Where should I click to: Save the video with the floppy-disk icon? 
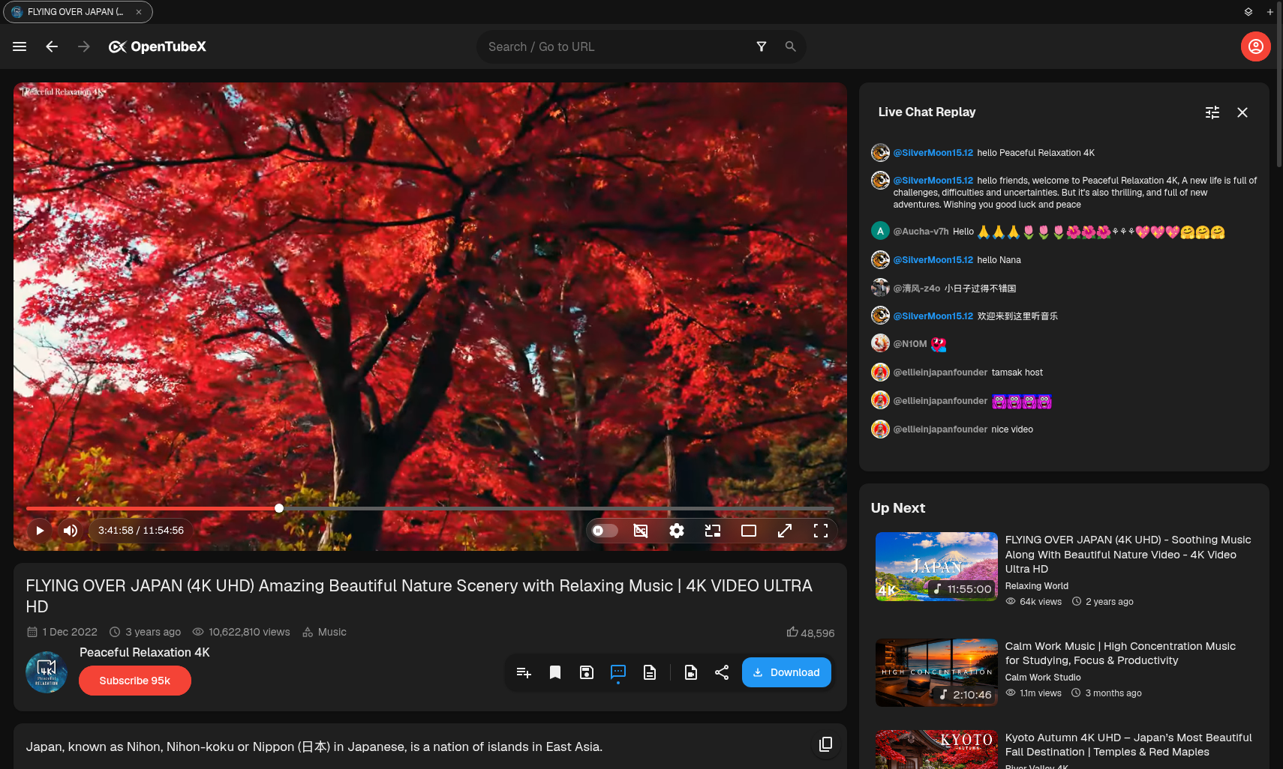coord(587,672)
